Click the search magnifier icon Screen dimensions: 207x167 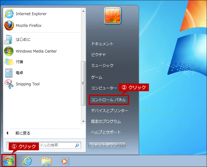point(77,145)
